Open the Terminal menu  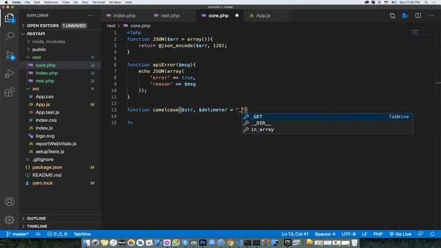[x=99, y=2]
